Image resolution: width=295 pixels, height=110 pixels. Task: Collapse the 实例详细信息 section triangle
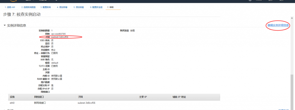point(5,25)
